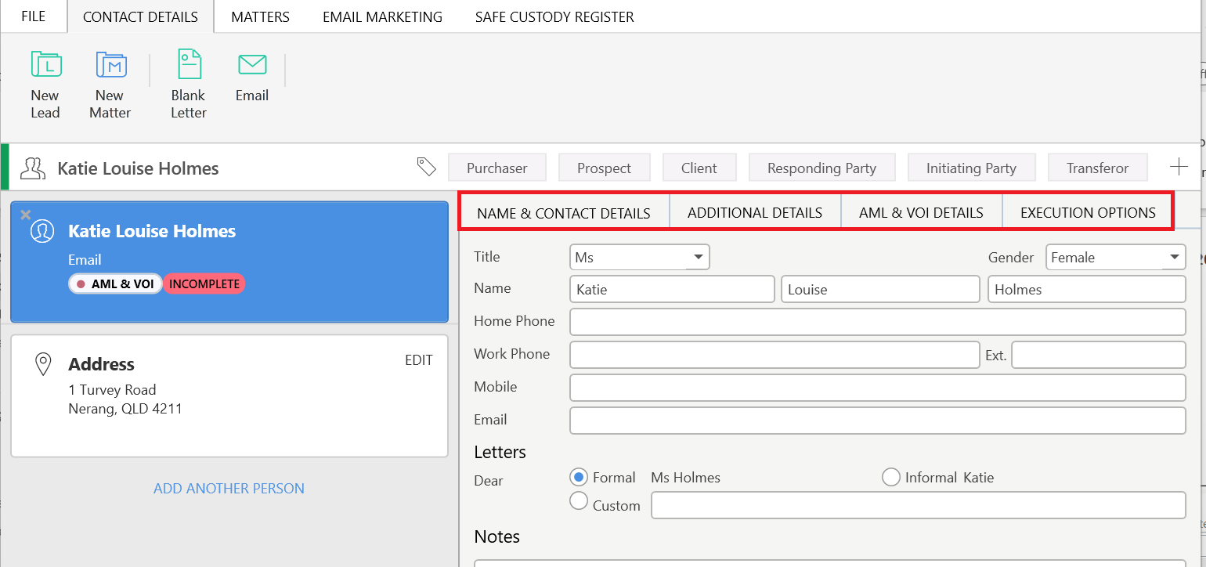Click the address location pin icon
This screenshot has height=567, width=1206.
[44, 364]
